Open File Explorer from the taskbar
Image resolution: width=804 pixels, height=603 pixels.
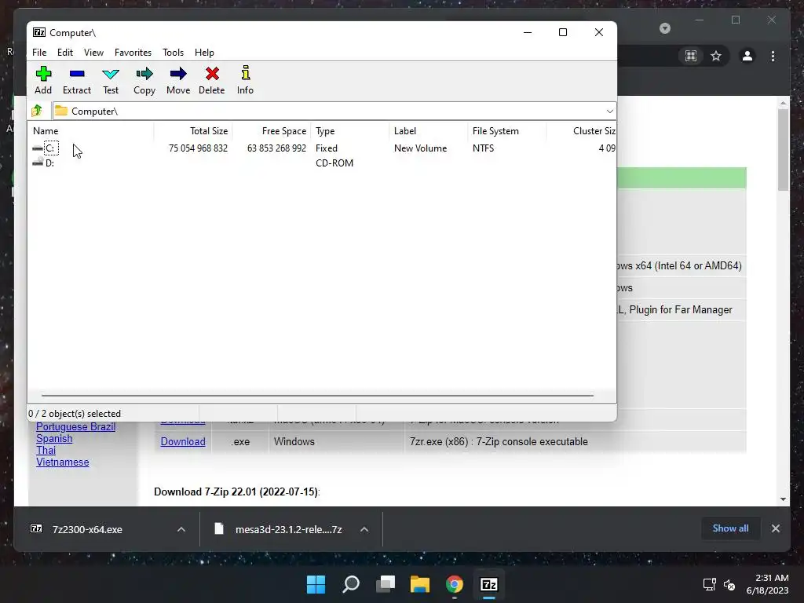tap(419, 584)
